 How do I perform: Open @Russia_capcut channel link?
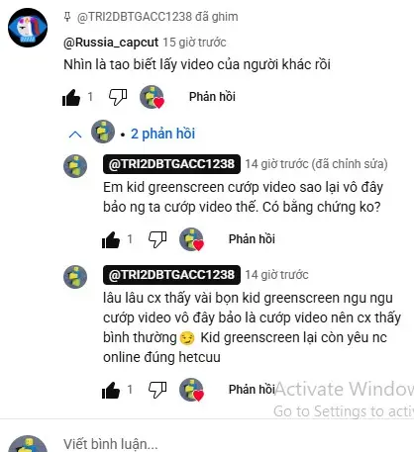tap(111, 43)
